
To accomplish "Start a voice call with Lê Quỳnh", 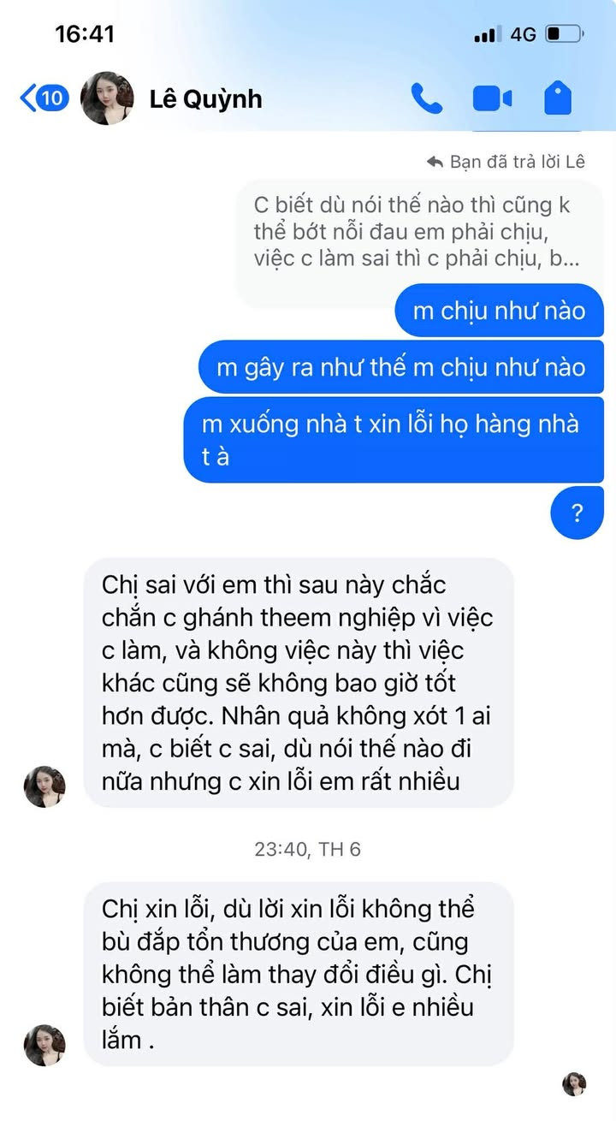I will click(426, 98).
